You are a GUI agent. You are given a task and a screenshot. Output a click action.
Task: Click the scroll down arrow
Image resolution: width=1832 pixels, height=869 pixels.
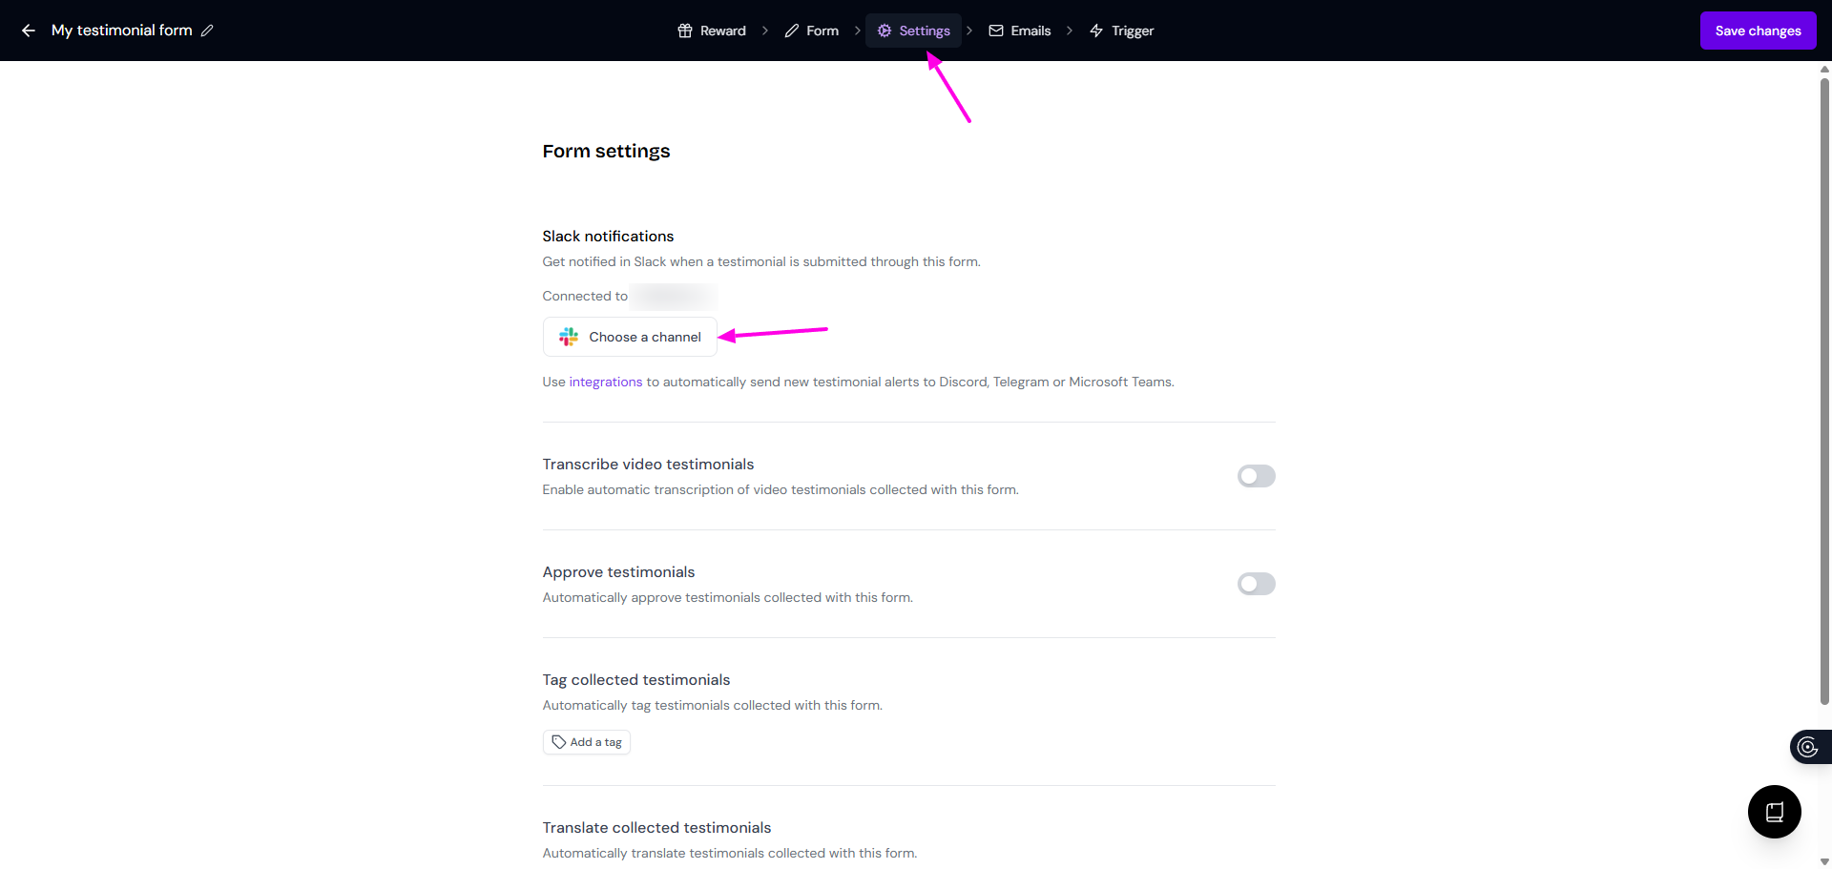click(x=1824, y=861)
